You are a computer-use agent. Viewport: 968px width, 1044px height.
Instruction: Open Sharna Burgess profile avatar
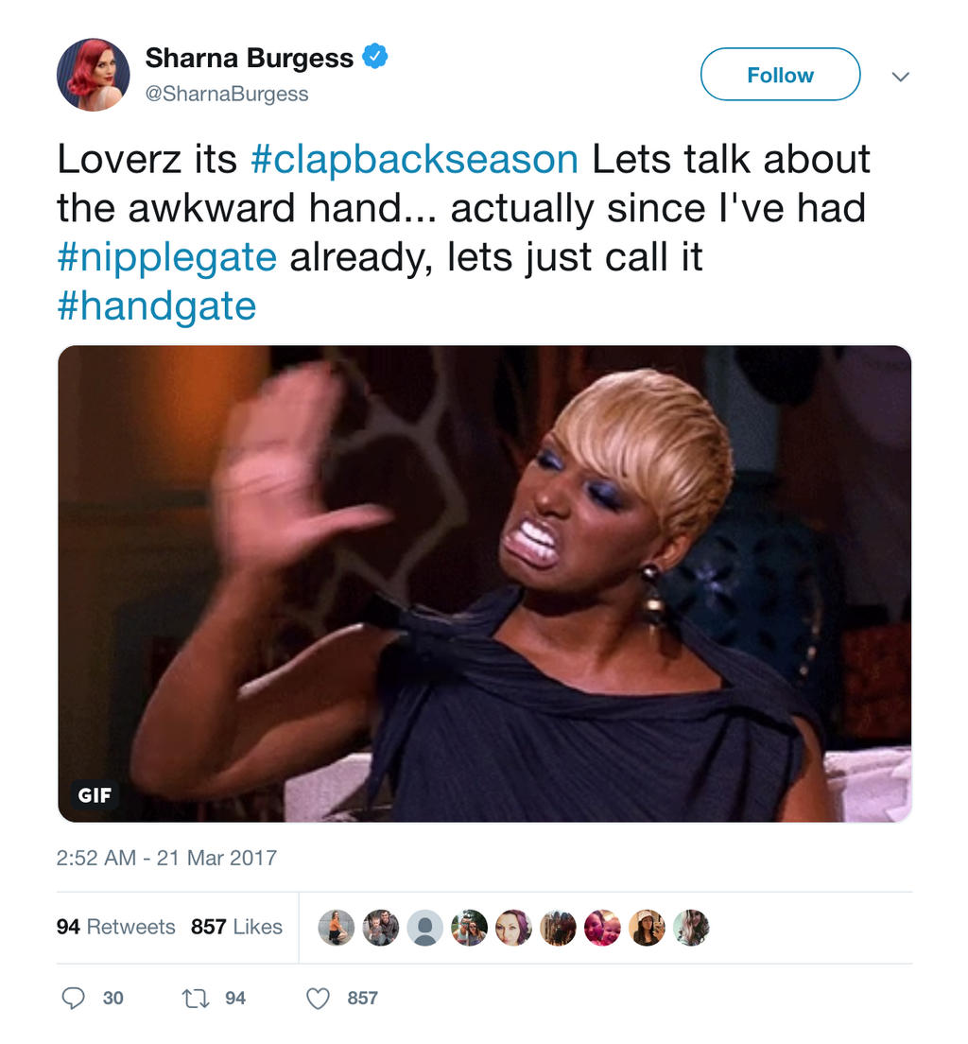[94, 75]
